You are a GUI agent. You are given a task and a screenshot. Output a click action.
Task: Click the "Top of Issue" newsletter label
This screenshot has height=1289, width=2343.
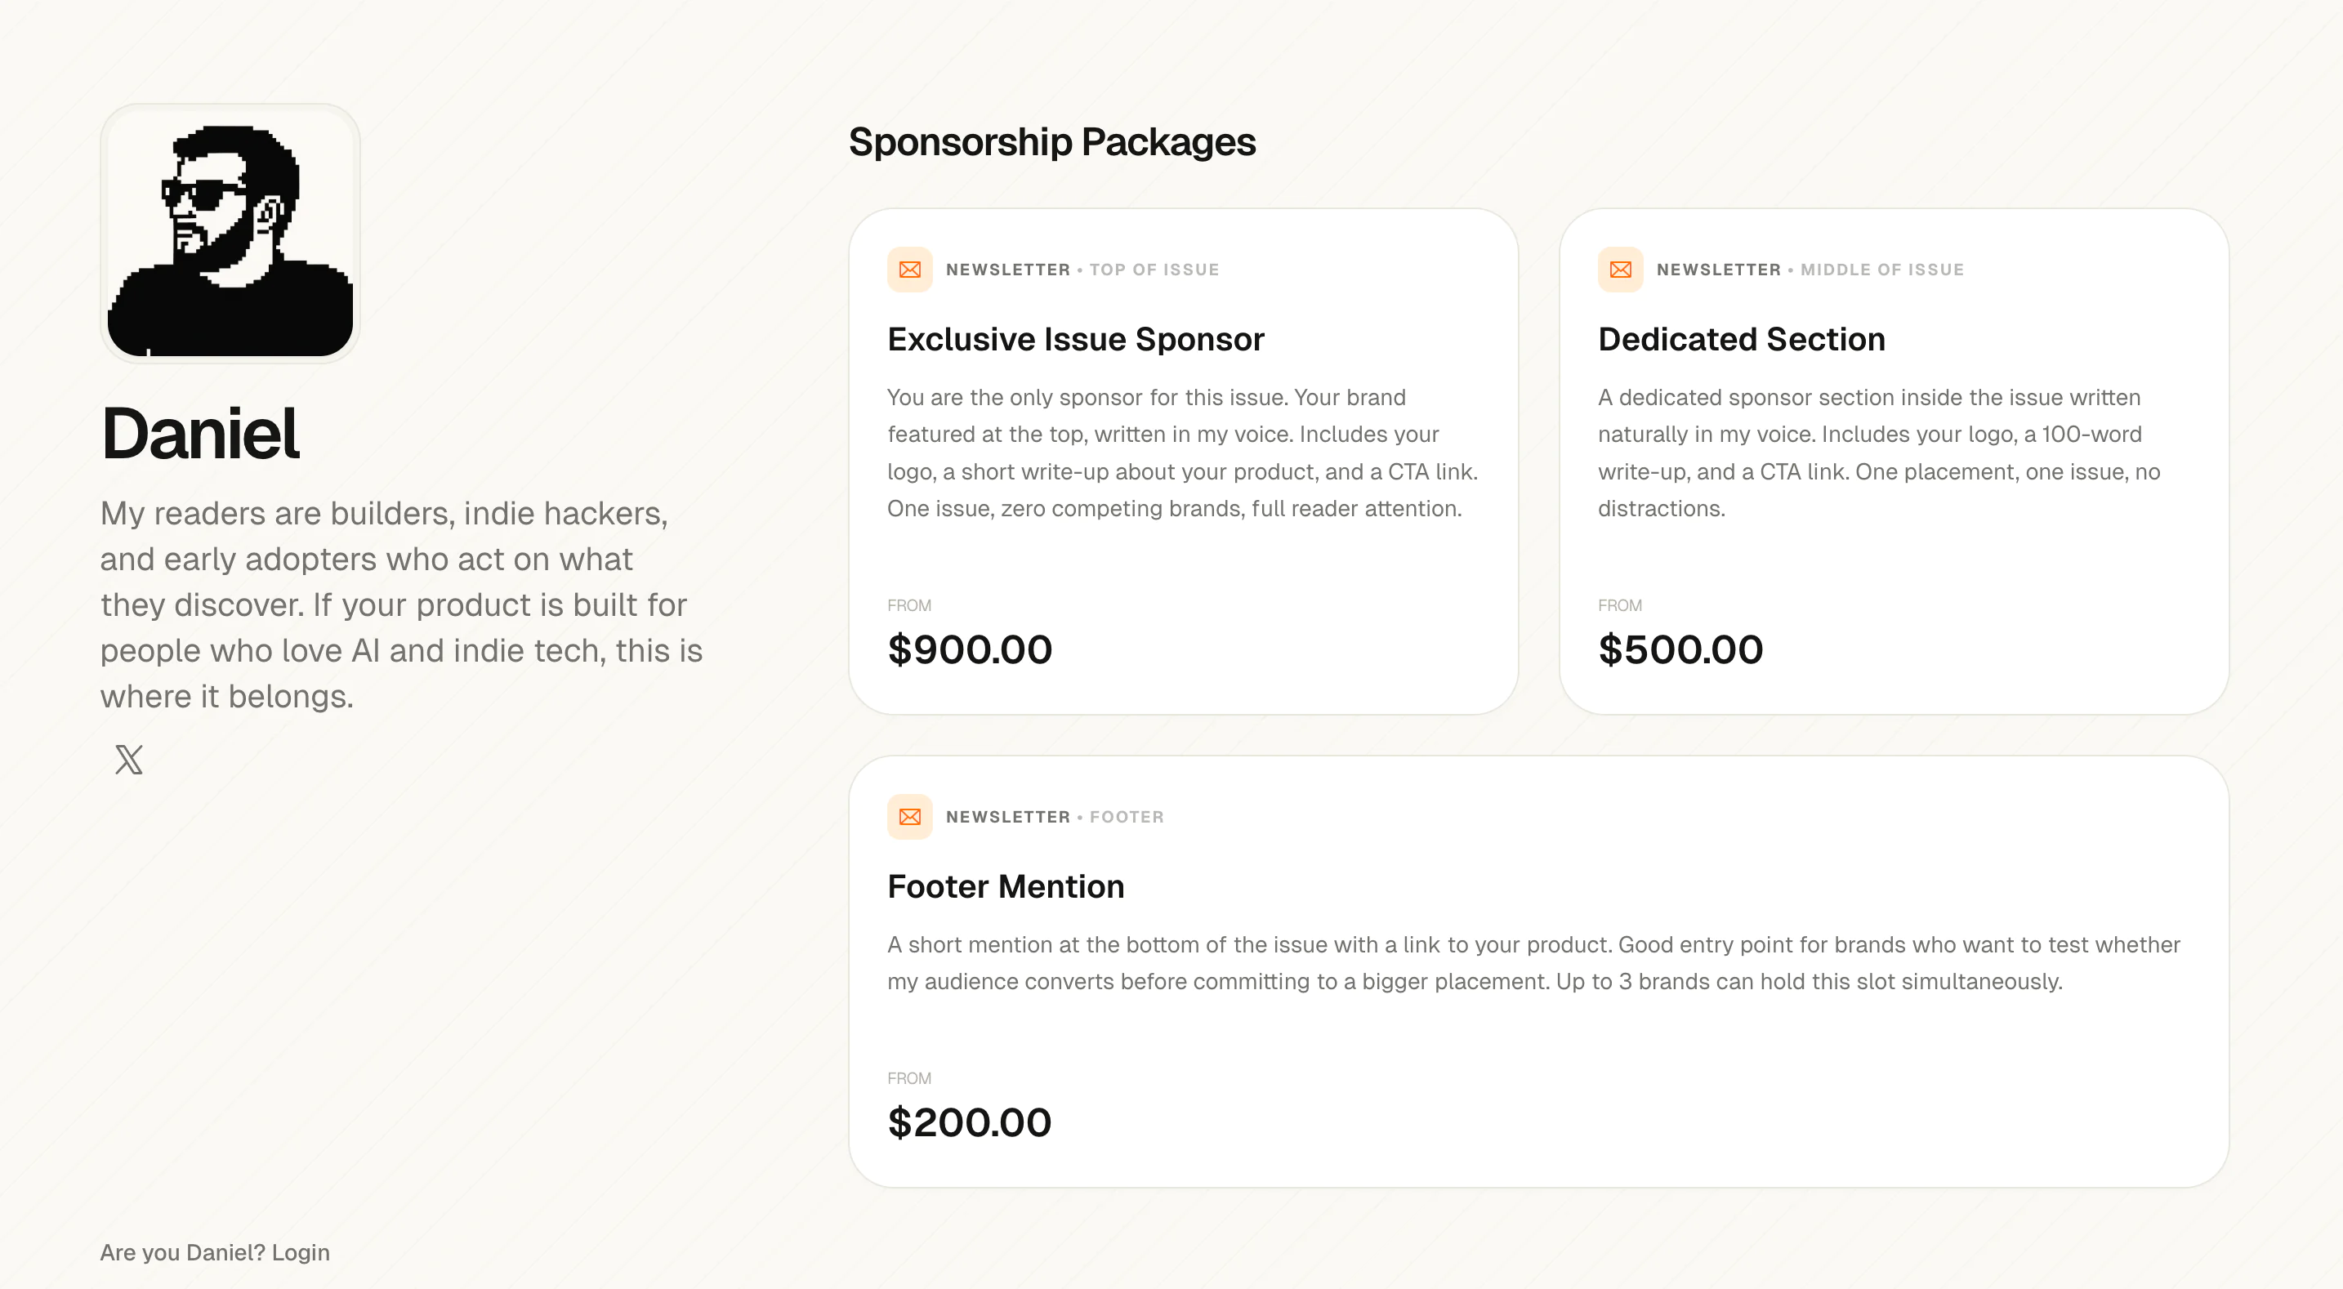tap(1154, 270)
